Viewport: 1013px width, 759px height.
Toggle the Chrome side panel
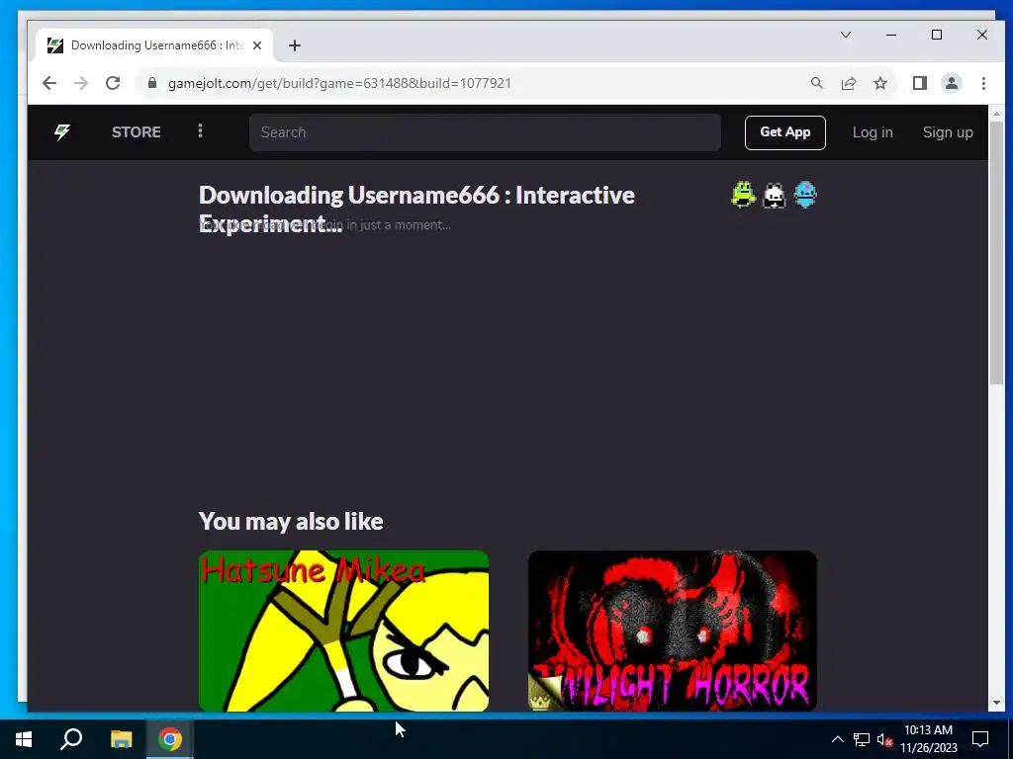tap(919, 83)
